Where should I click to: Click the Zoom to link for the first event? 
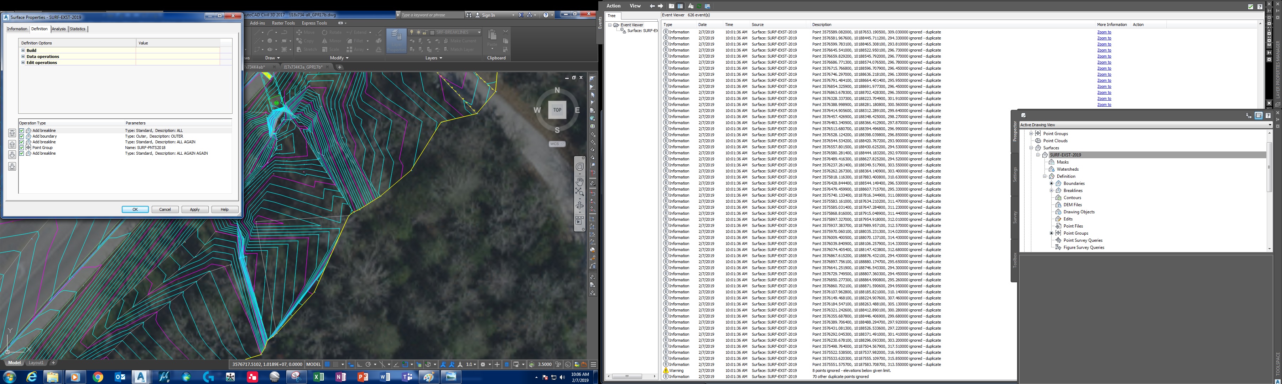pos(1104,32)
